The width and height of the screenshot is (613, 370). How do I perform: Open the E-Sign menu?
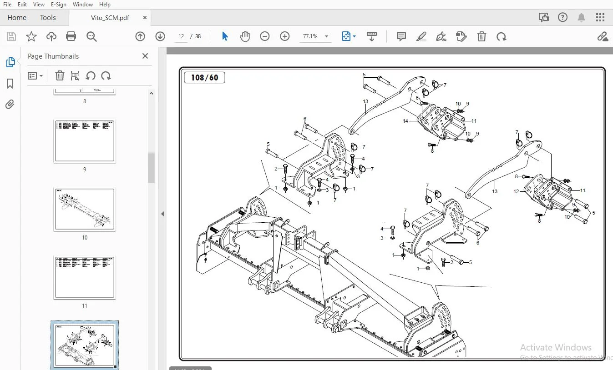pos(59,5)
